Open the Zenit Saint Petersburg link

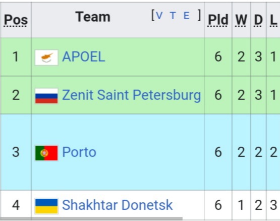[131, 95]
